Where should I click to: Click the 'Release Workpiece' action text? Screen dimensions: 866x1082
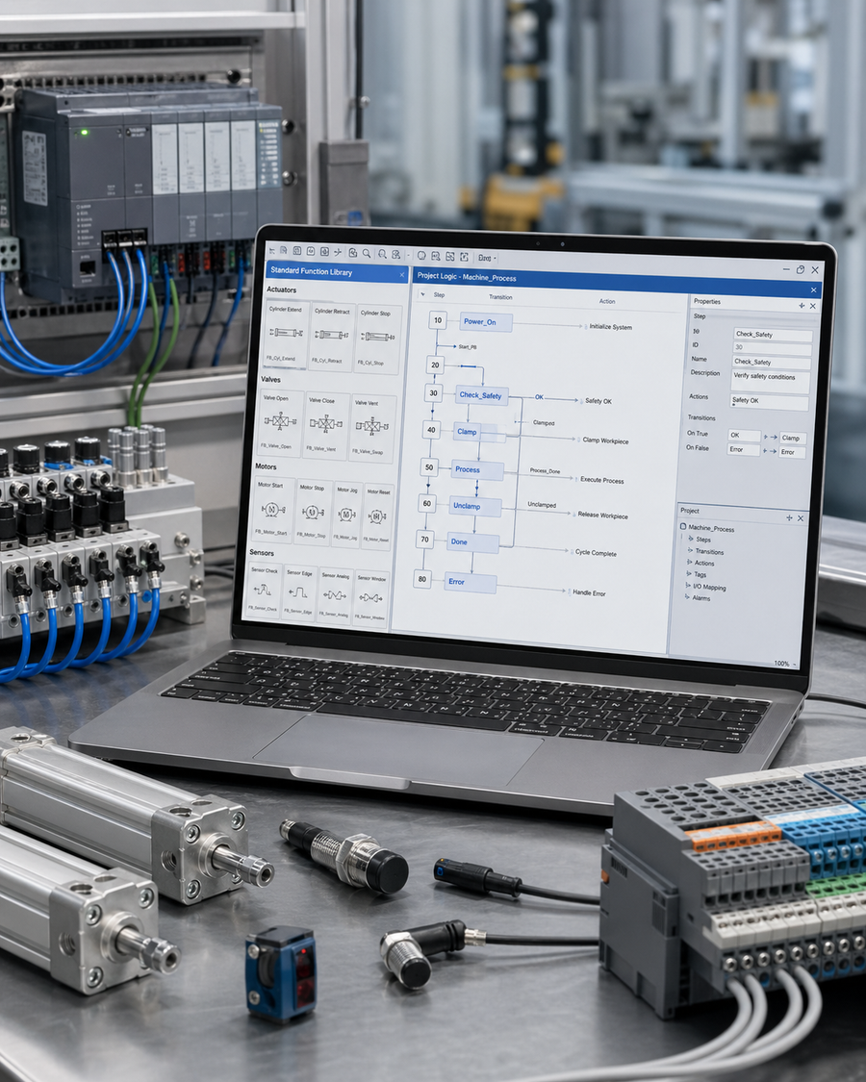603,516
